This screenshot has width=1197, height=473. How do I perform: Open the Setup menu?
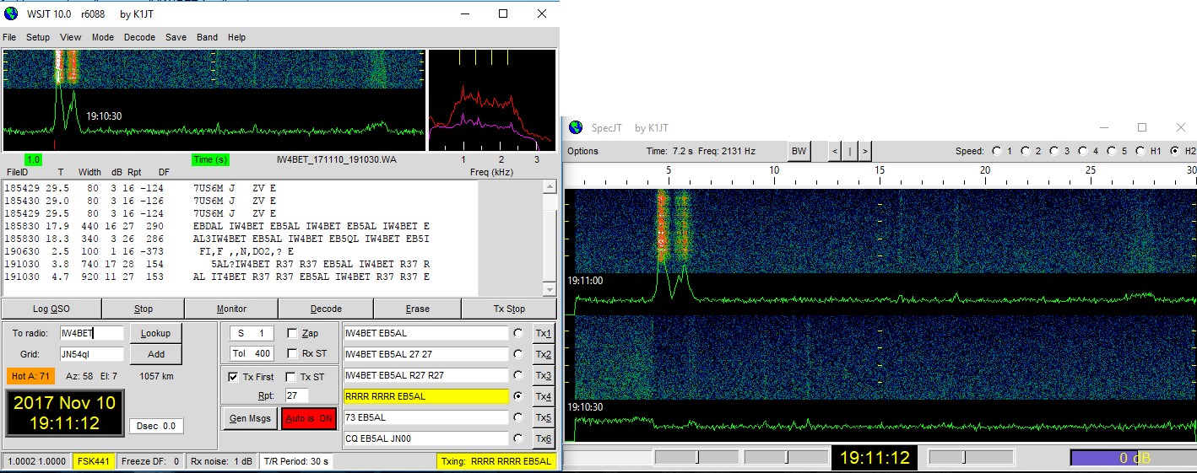click(38, 37)
